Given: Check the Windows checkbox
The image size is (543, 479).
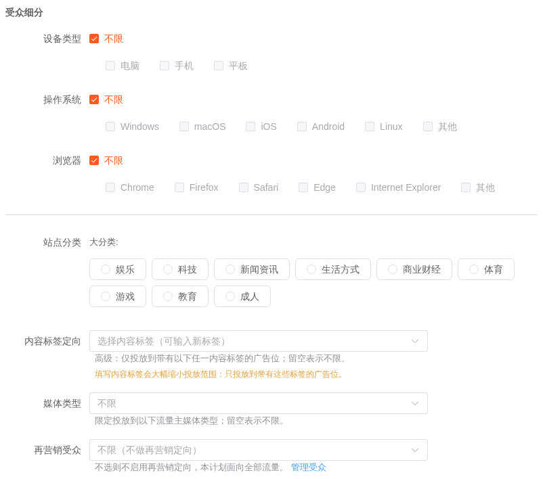Looking at the screenshot, I should pos(110,127).
